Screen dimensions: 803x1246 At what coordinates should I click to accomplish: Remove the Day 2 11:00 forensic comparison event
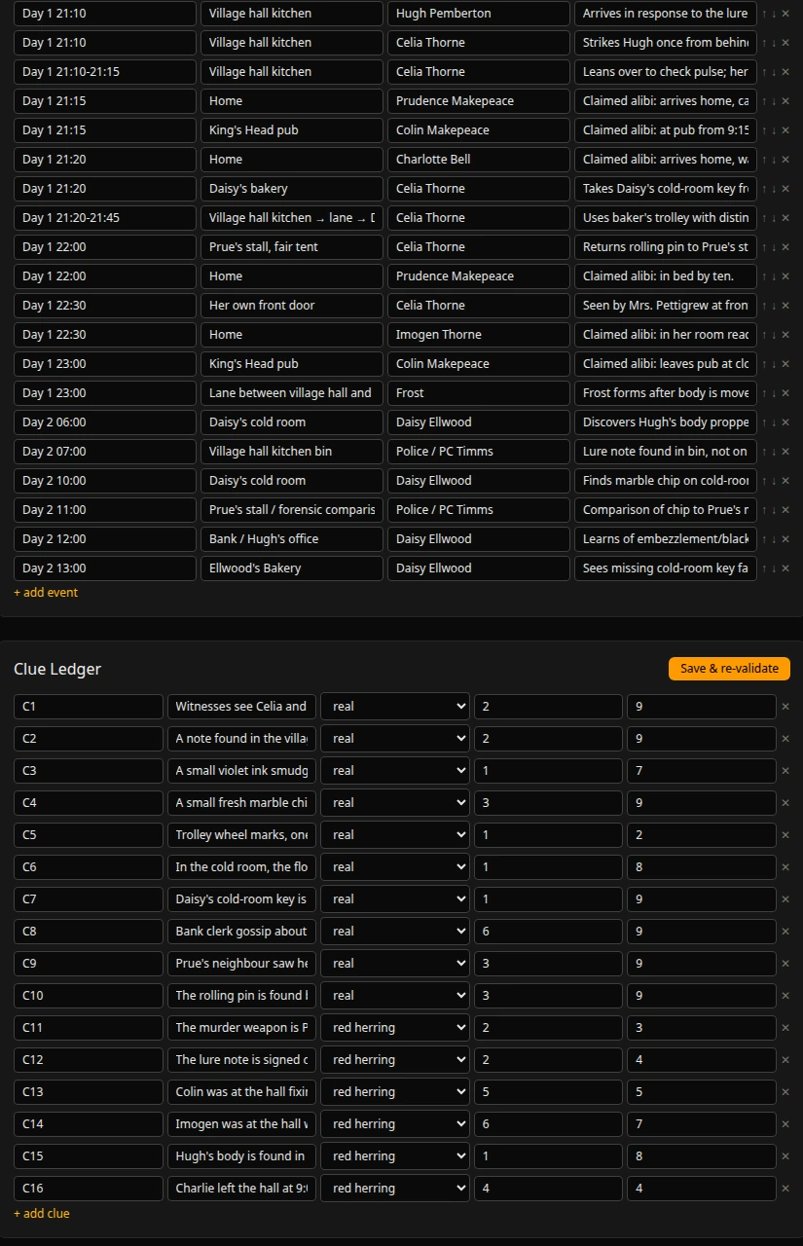[785, 510]
